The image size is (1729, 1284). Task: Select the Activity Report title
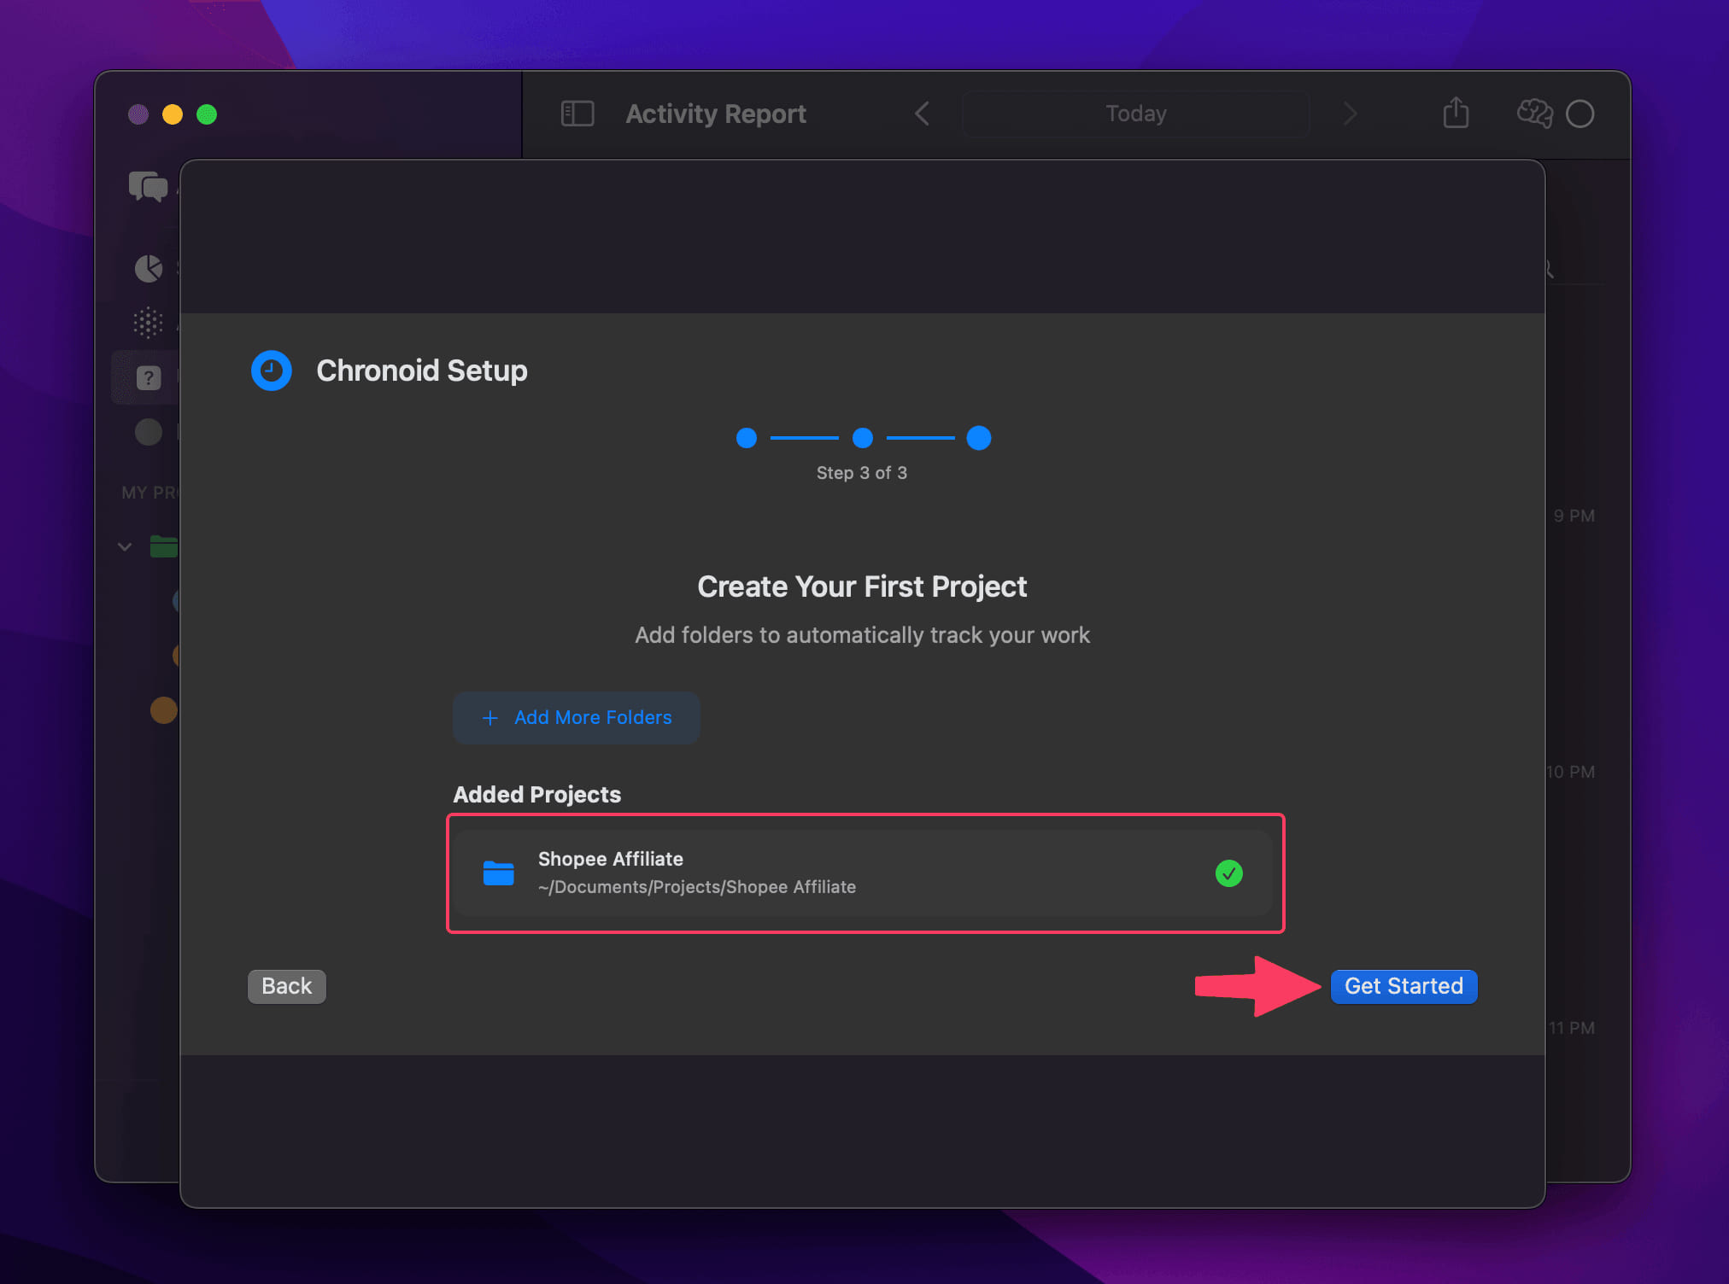click(x=715, y=114)
